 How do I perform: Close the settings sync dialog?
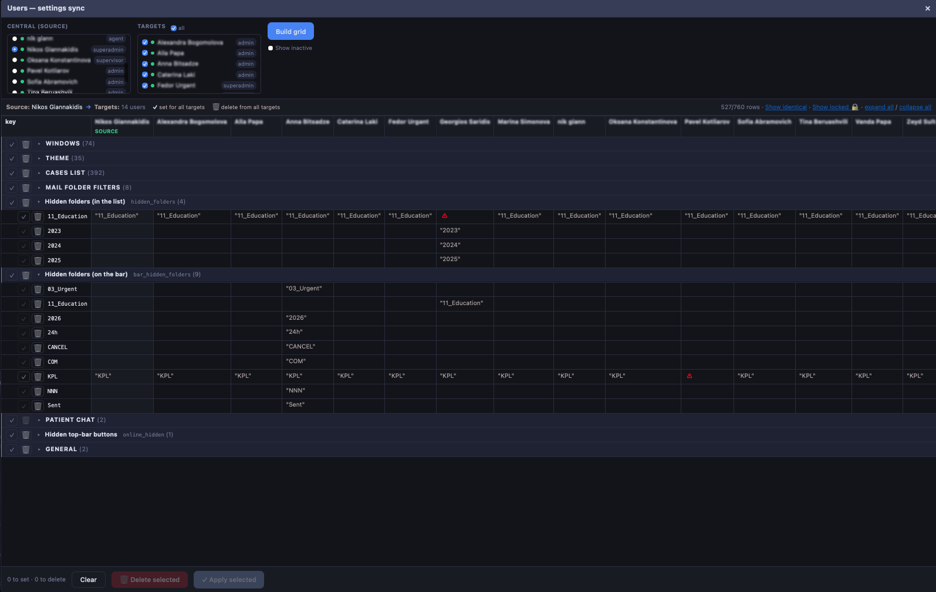click(x=928, y=8)
